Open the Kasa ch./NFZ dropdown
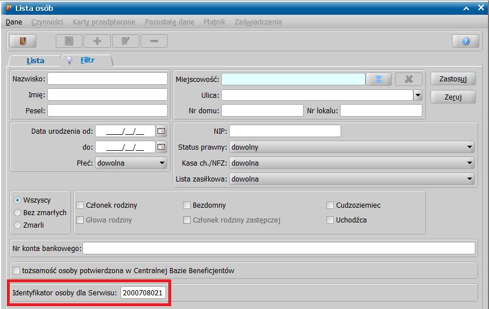This screenshot has height=309, width=489. [352, 163]
